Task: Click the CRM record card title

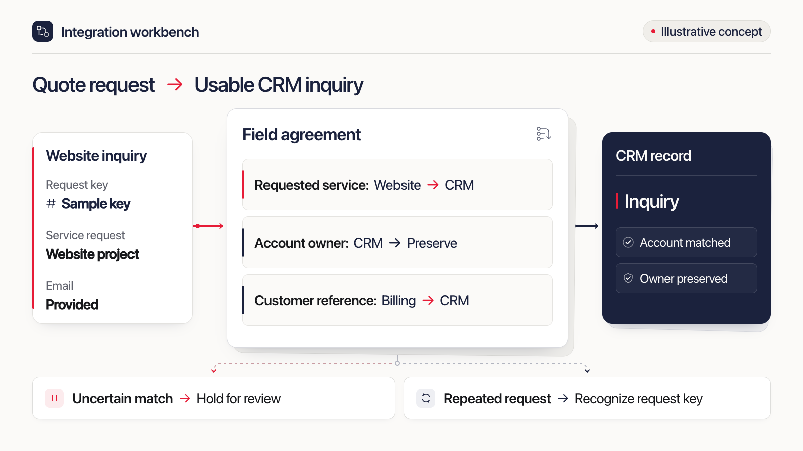Action: pos(653,156)
